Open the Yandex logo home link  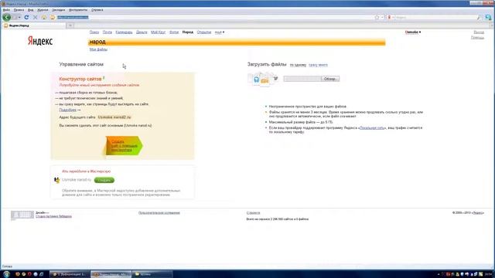point(40,41)
